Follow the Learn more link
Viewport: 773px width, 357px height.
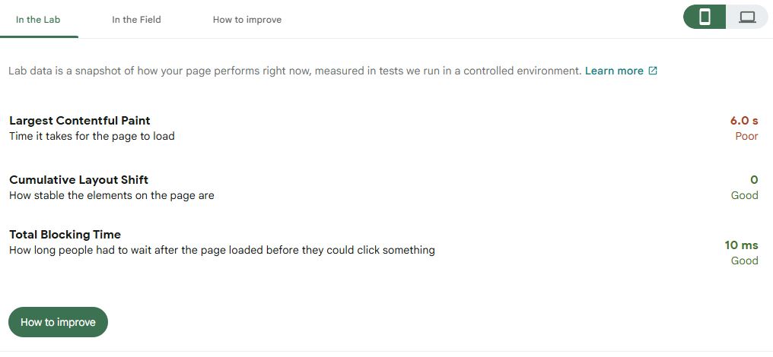click(614, 71)
